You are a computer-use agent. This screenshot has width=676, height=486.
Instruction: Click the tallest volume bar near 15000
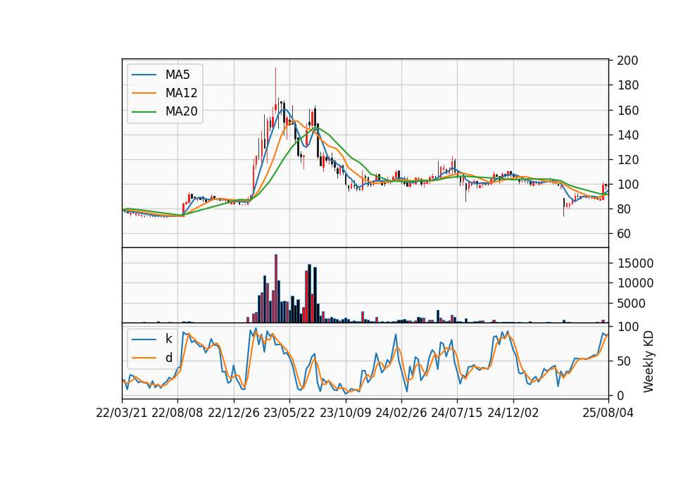point(276,289)
